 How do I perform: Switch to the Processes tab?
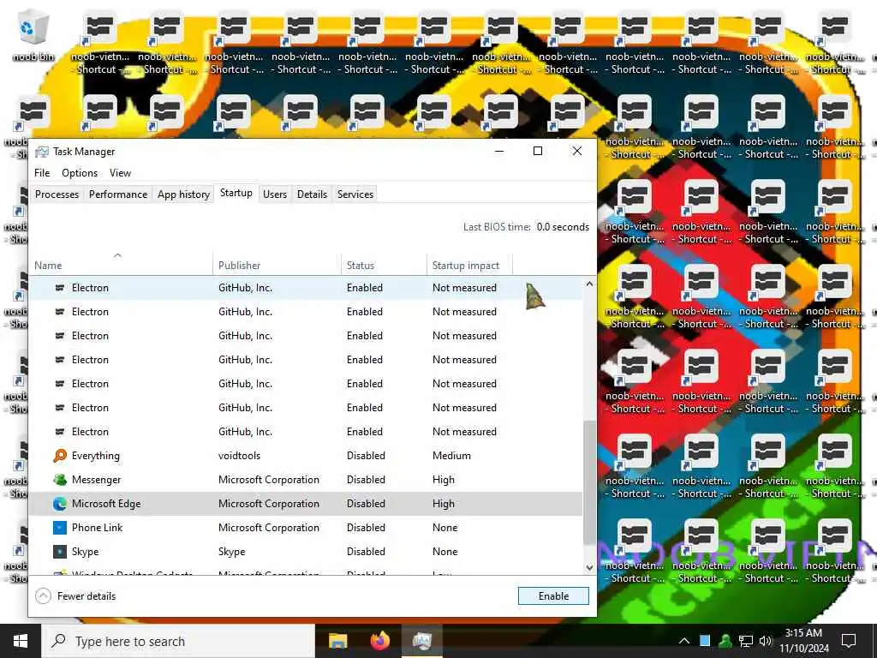click(x=57, y=194)
